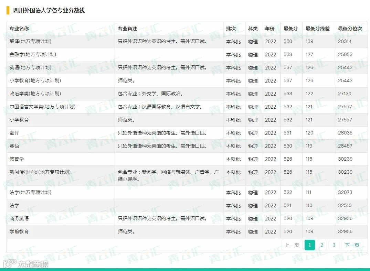Click rank value 28035
The image size is (370, 271).
pyautogui.click(x=345, y=133)
